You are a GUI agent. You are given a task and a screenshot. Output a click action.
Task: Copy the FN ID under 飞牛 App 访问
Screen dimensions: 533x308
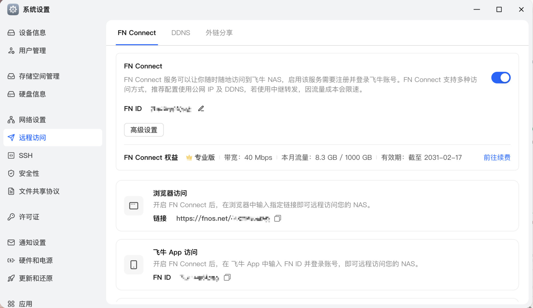click(x=227, y=277)
